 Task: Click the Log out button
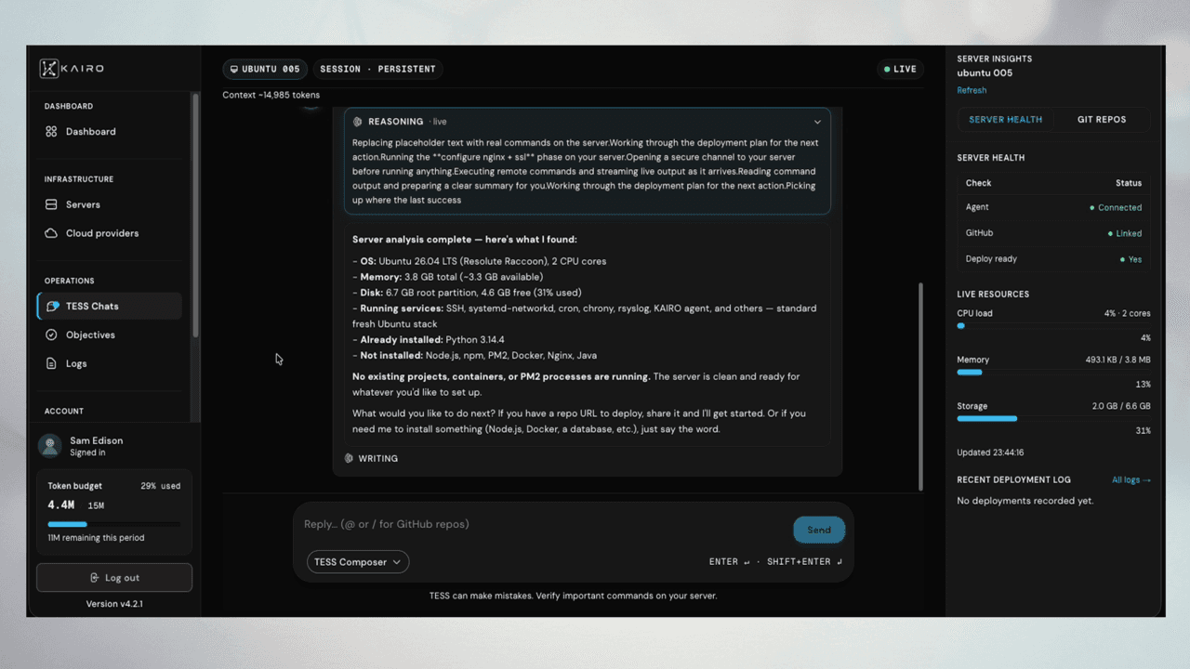click(x=114, y=578)
